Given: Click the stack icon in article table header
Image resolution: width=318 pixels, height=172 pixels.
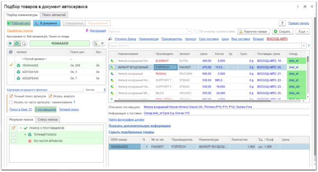Looking at the screenshot, I should click(x=11, y=52).
